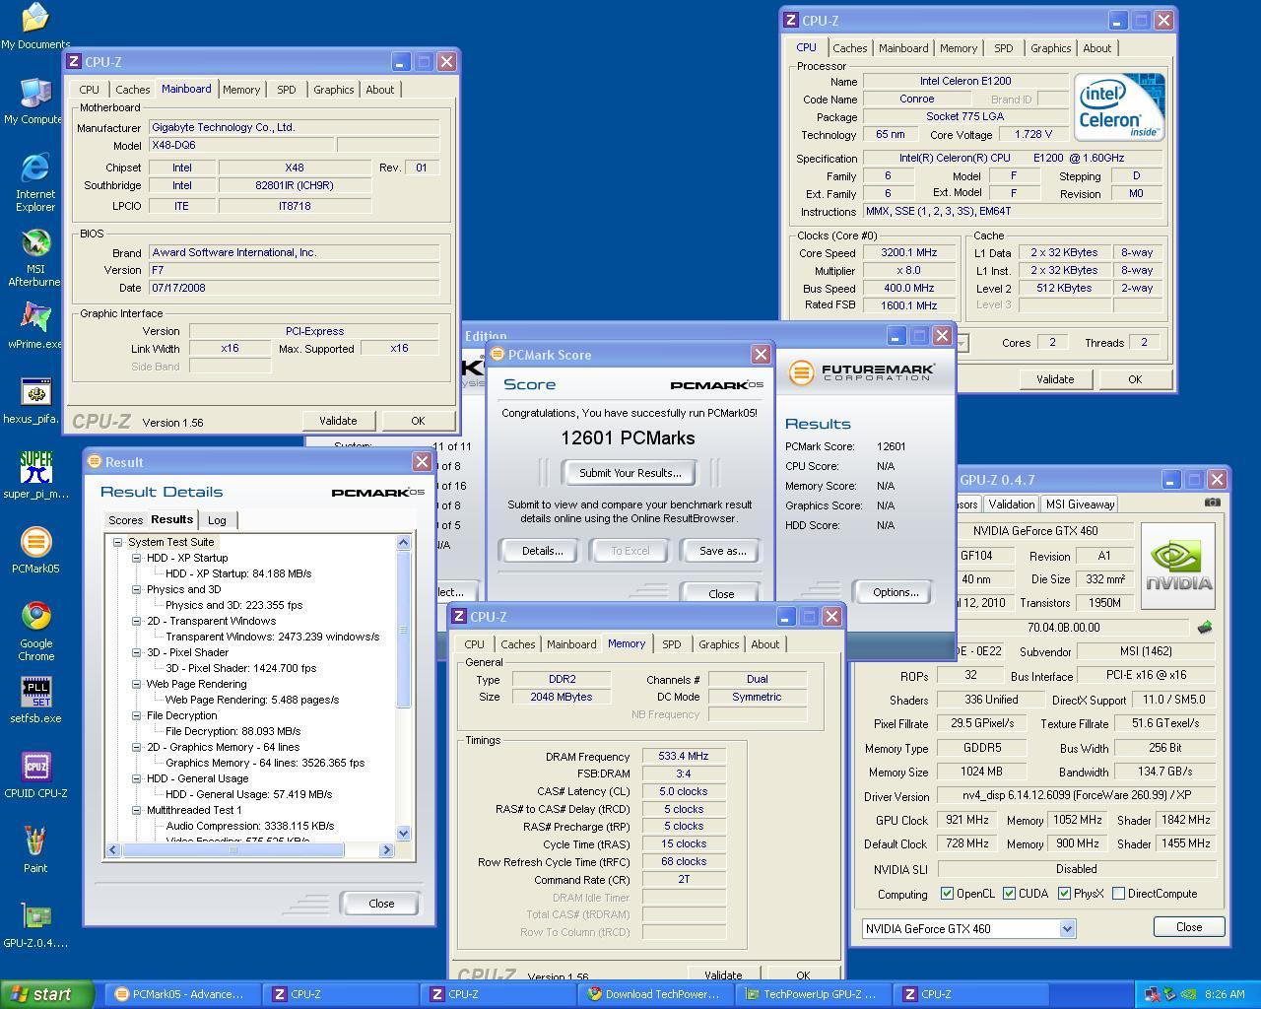
Task: Collapse the 2D - Transparent Windows node
Action: [136, 621]
